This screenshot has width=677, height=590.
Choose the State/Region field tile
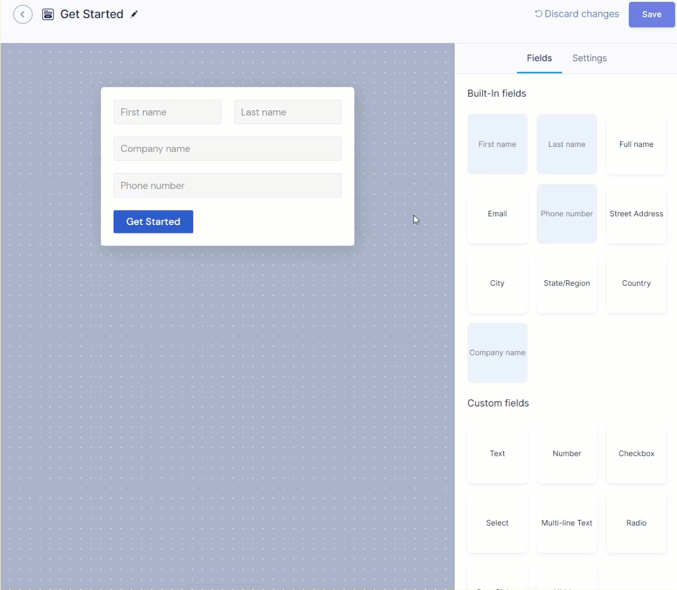566,283
